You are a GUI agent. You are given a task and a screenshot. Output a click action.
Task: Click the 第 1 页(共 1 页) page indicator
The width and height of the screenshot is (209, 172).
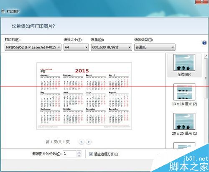[x=58, y=142]
